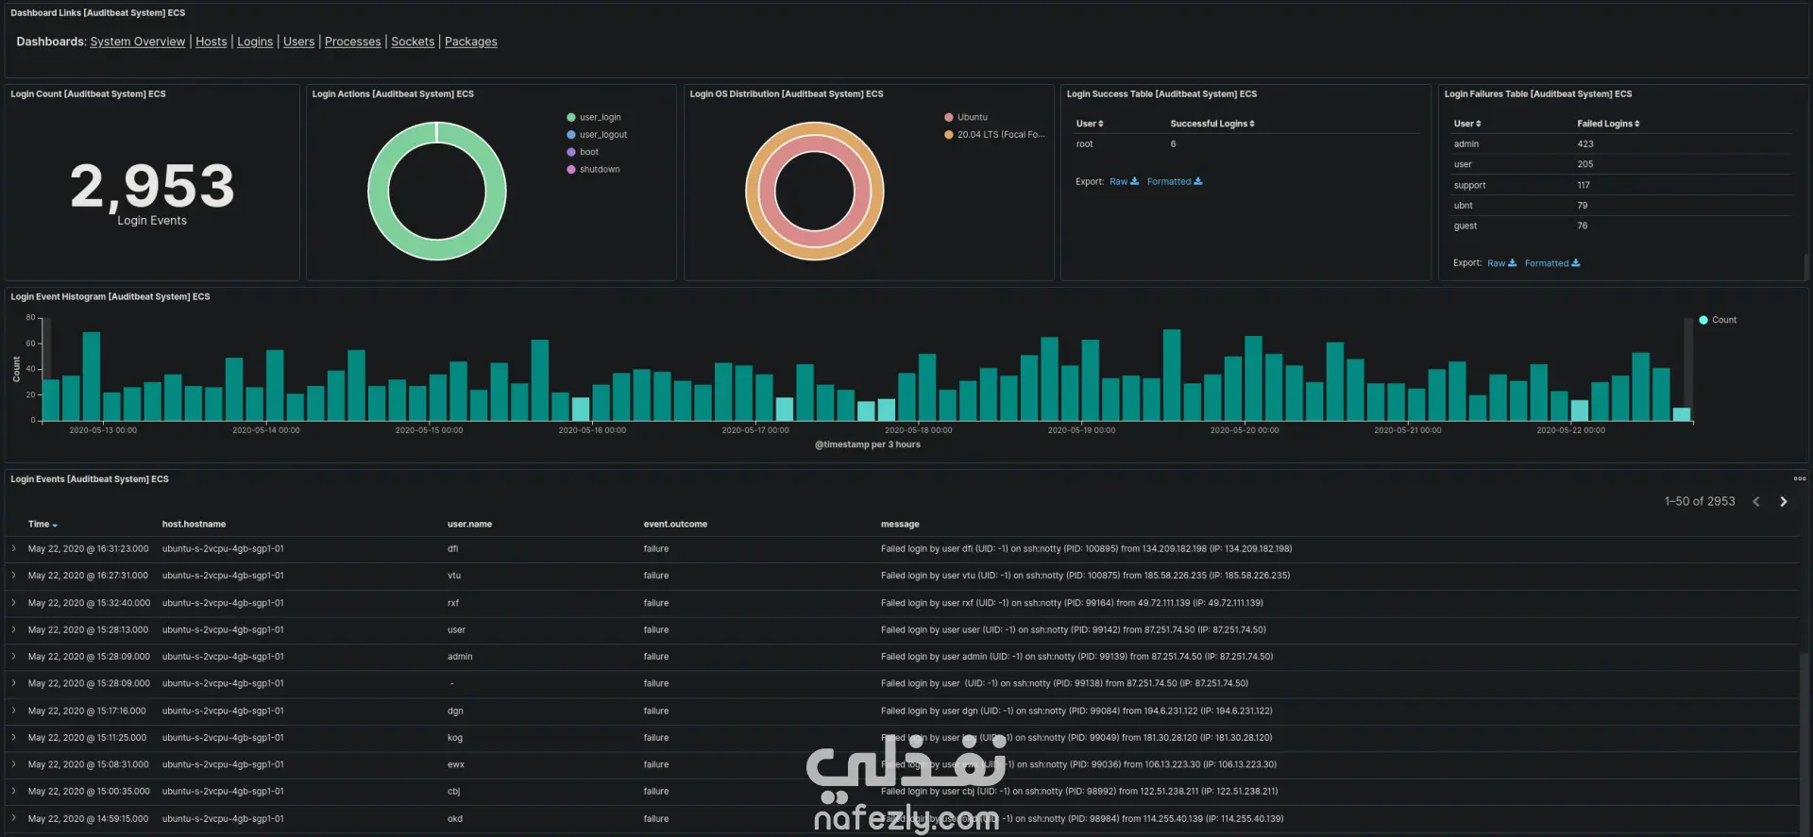This screenshot has width=1813, height=837.
Task: Toggle the Ubuntu legend color dot
Action: [x=949, y=118]
